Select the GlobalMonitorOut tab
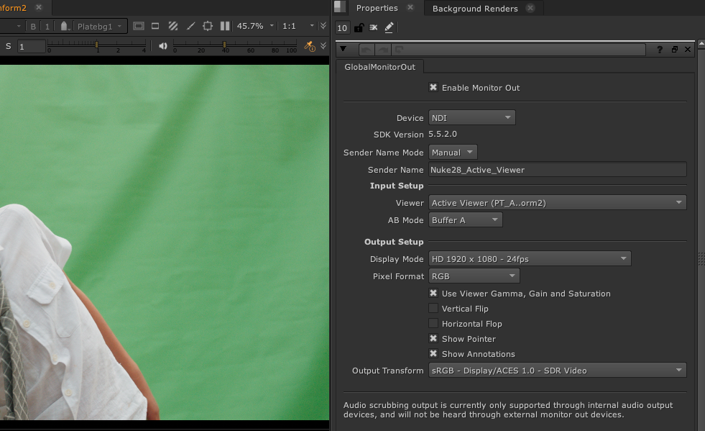This screenshot has width=705, height=431. pyautogui.click(x=380, y=66)
